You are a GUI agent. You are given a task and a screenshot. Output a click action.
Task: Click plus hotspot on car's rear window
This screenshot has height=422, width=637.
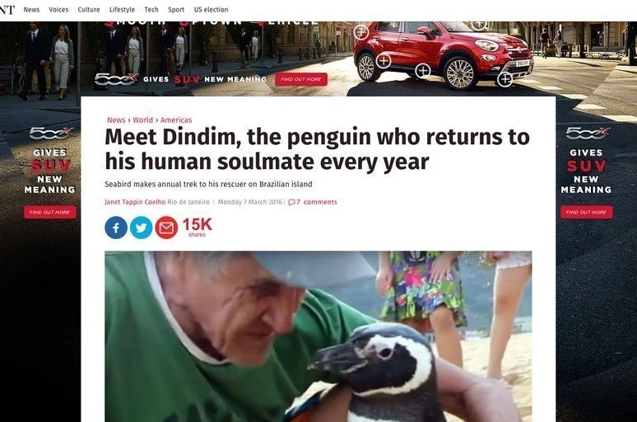360,32
